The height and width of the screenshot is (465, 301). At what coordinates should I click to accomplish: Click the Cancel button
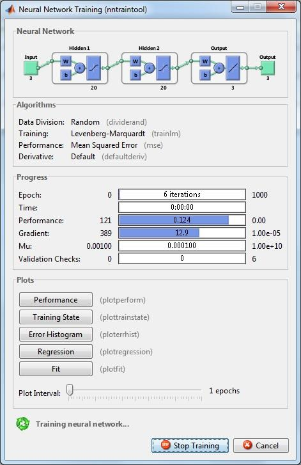coord(261,445)
